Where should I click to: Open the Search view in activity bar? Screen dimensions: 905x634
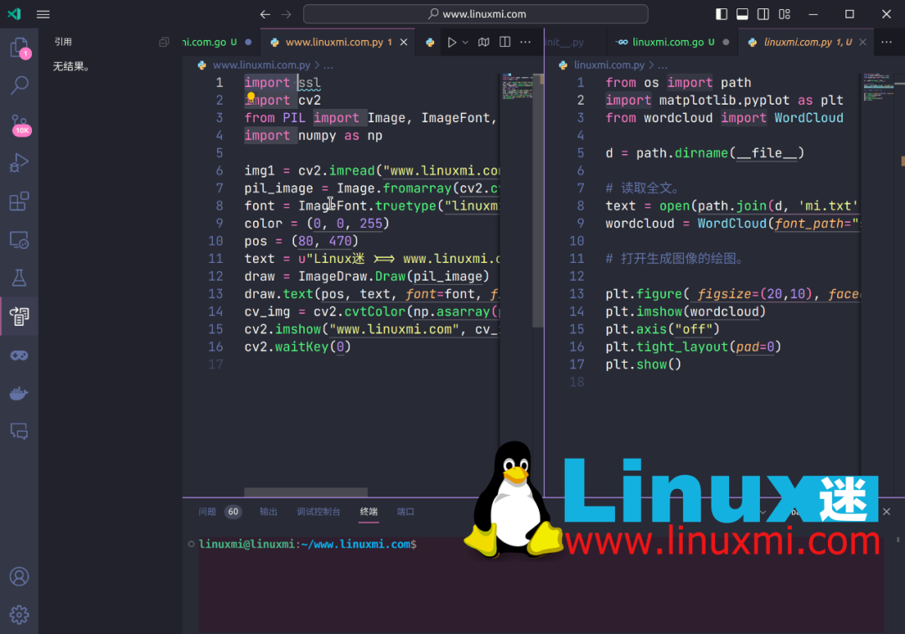[19, 85]
